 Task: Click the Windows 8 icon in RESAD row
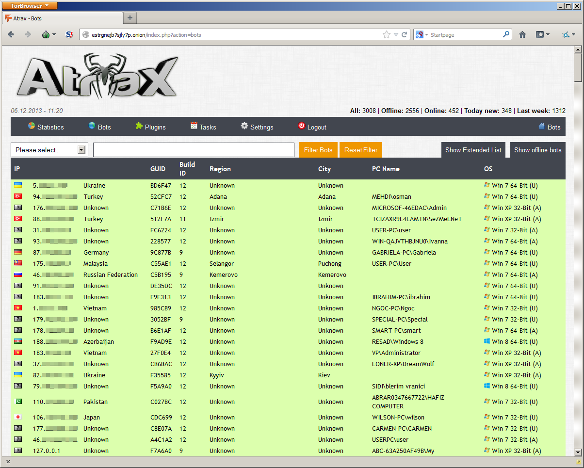487,341
